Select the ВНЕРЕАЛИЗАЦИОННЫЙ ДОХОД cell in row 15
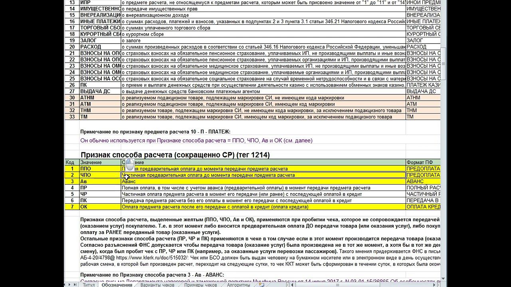511x287 pixels. click(100, 15)
